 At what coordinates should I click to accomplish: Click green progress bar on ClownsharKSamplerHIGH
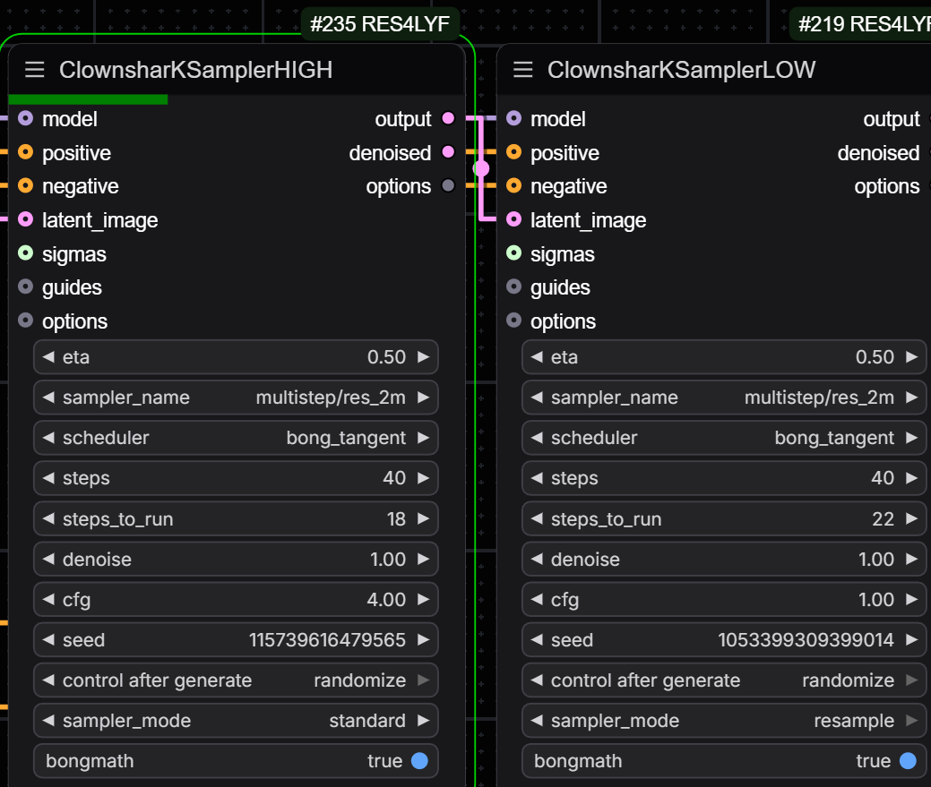(x=89, y=99)
